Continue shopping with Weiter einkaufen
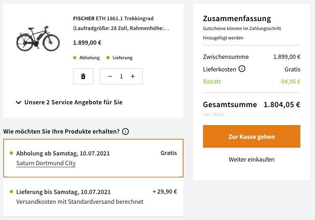315x220 pixels. click(x=252, y=160)
